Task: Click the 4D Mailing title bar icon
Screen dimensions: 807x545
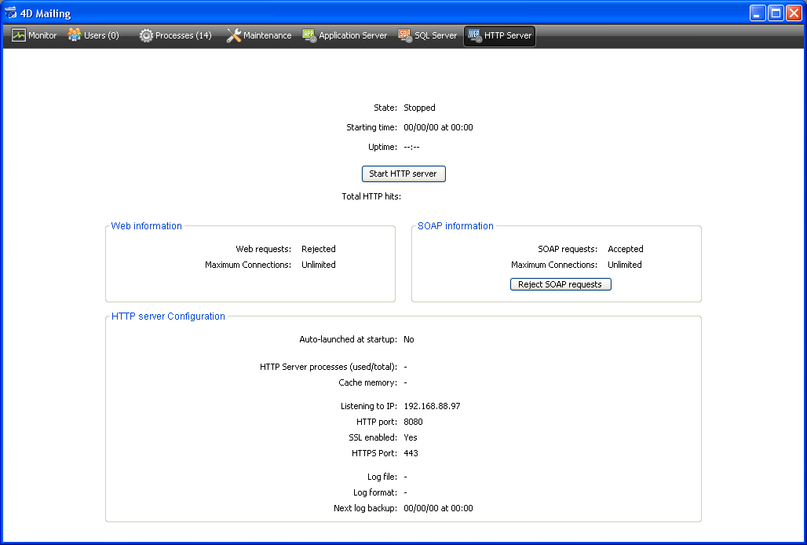Action: (x=10, y=13)
